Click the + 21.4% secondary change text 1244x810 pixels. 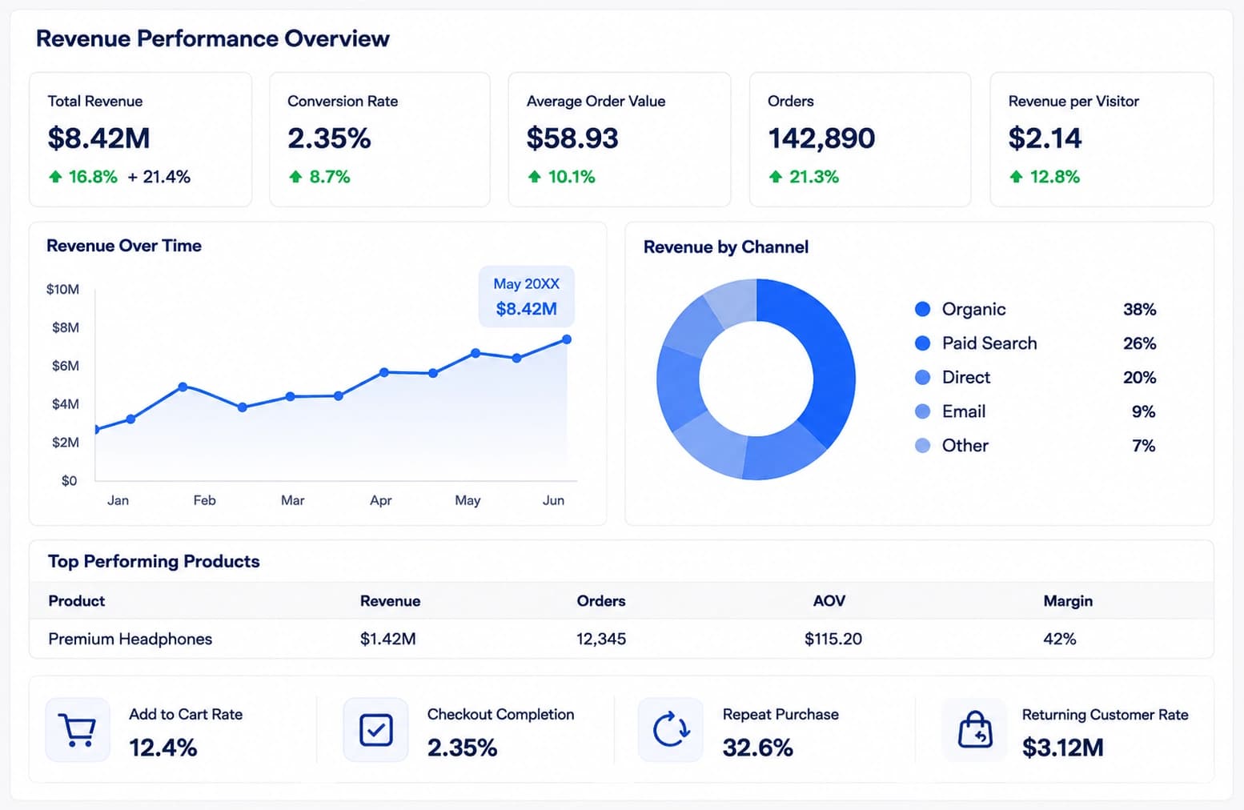point(159,177)
